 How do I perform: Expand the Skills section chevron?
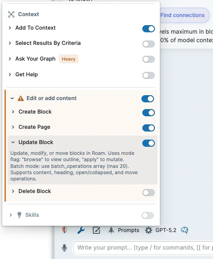tap(11, 215)
